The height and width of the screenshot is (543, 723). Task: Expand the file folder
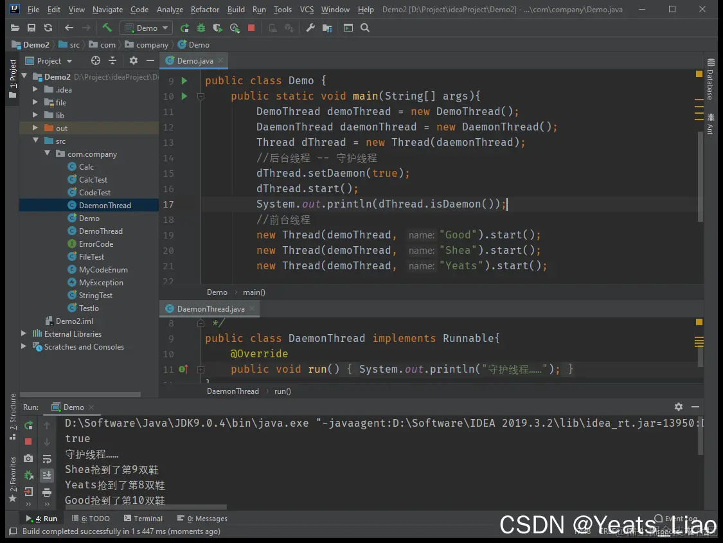(x=35, y=102)
